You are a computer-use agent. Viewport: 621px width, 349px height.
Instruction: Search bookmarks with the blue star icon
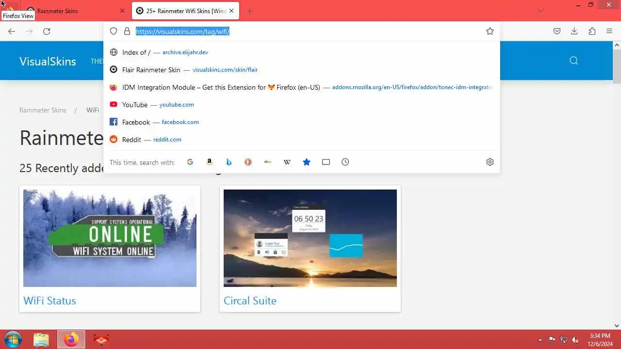pos(307,162)
